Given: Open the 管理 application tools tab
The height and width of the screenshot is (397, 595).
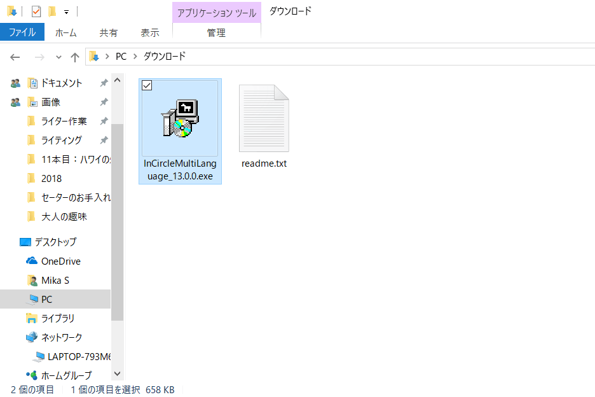Looking at the screenshot, I should (x=216, y=32).
